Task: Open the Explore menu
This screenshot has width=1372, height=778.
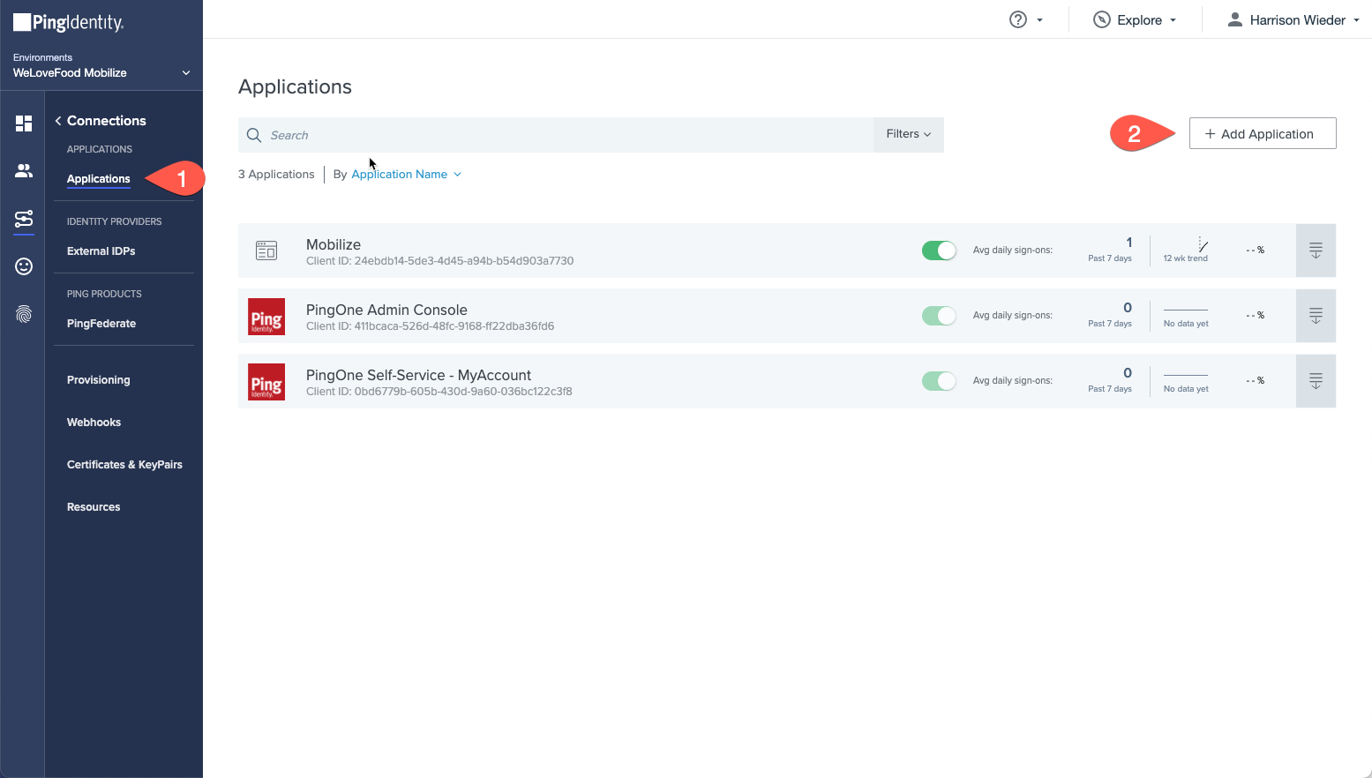Action: (x=1135, y=19)
